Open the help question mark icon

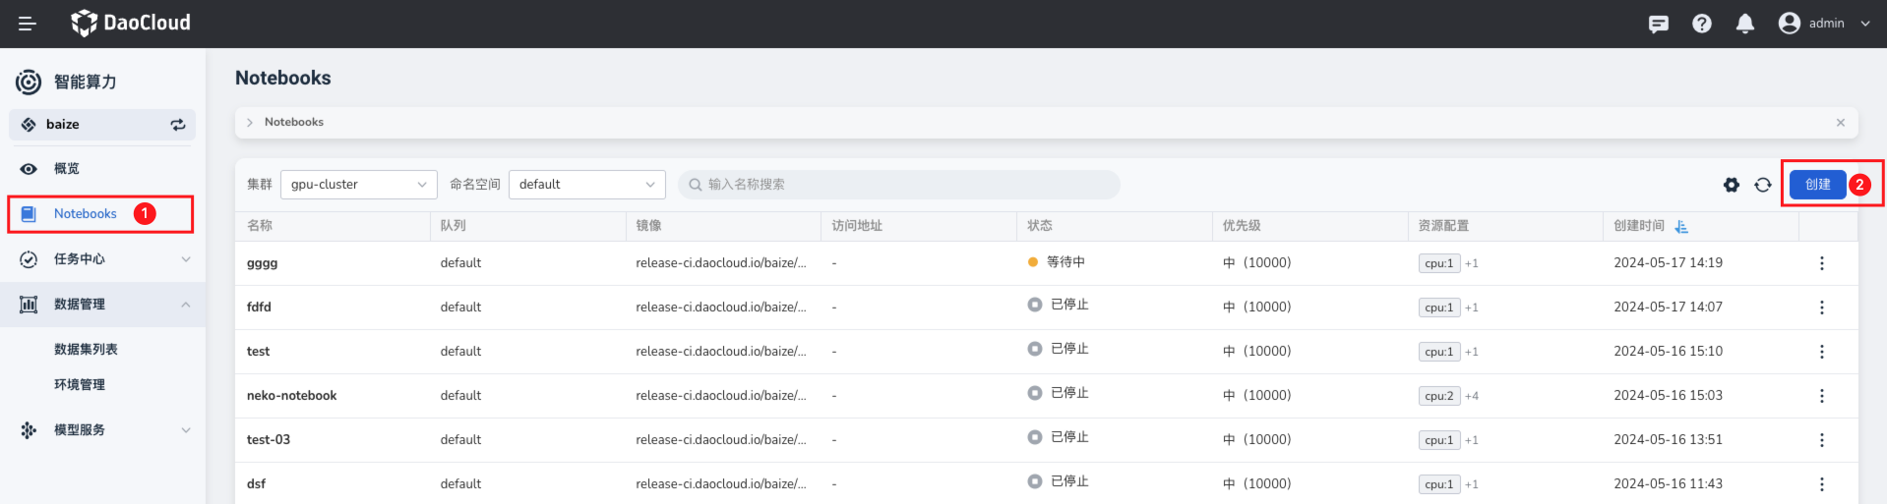coord(1702,24)
